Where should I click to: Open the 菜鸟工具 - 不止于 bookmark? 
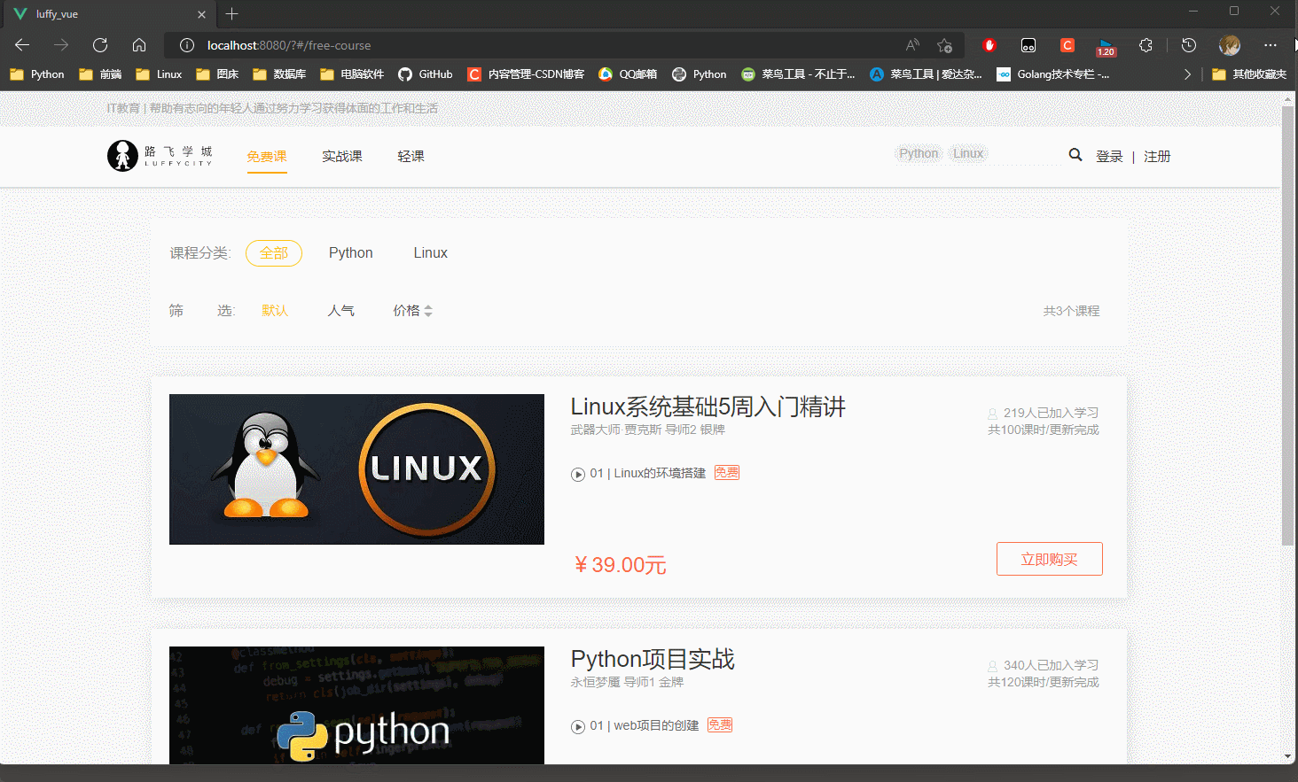point(798,74)
